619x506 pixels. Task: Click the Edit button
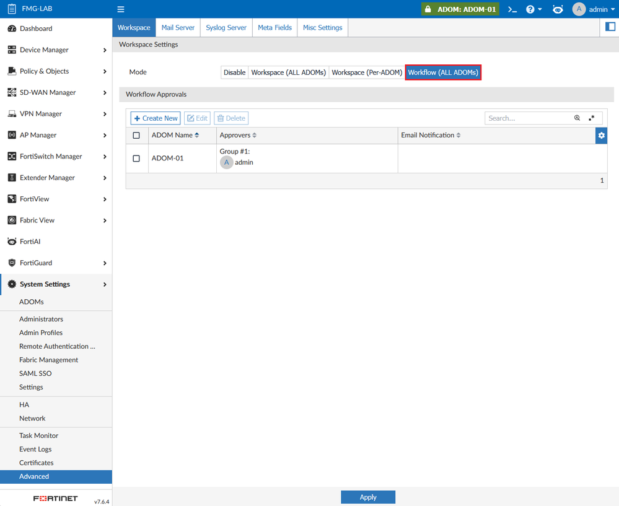click(197, 118)
